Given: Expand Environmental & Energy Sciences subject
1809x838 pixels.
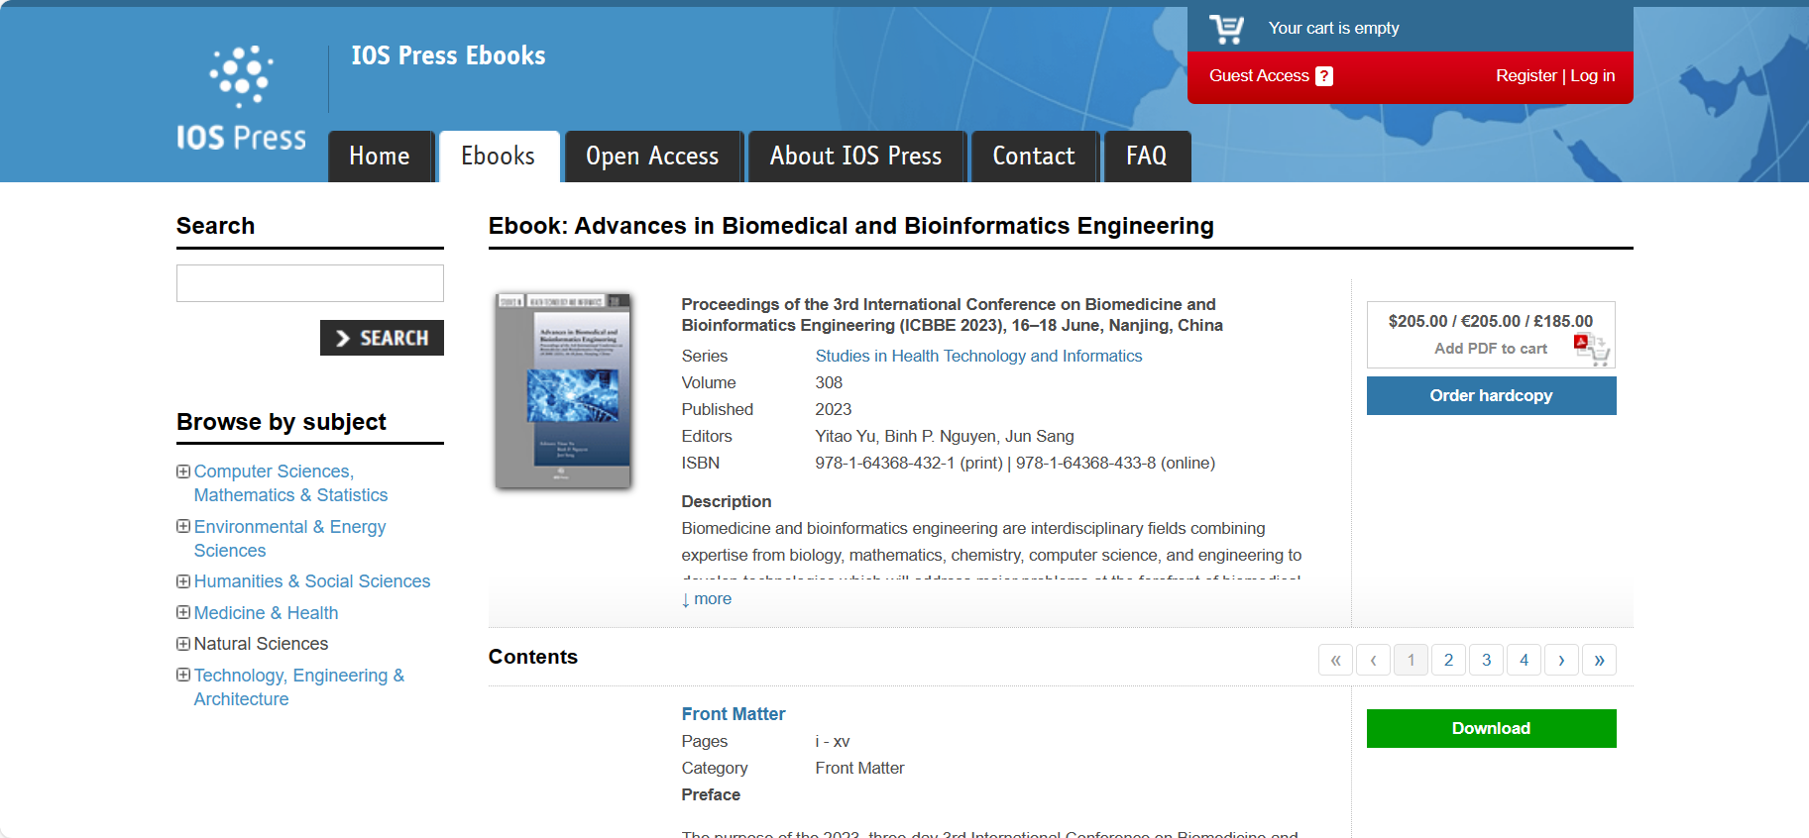Looking at the screenshot, I should pyautogui.click(x=183, y=526).
